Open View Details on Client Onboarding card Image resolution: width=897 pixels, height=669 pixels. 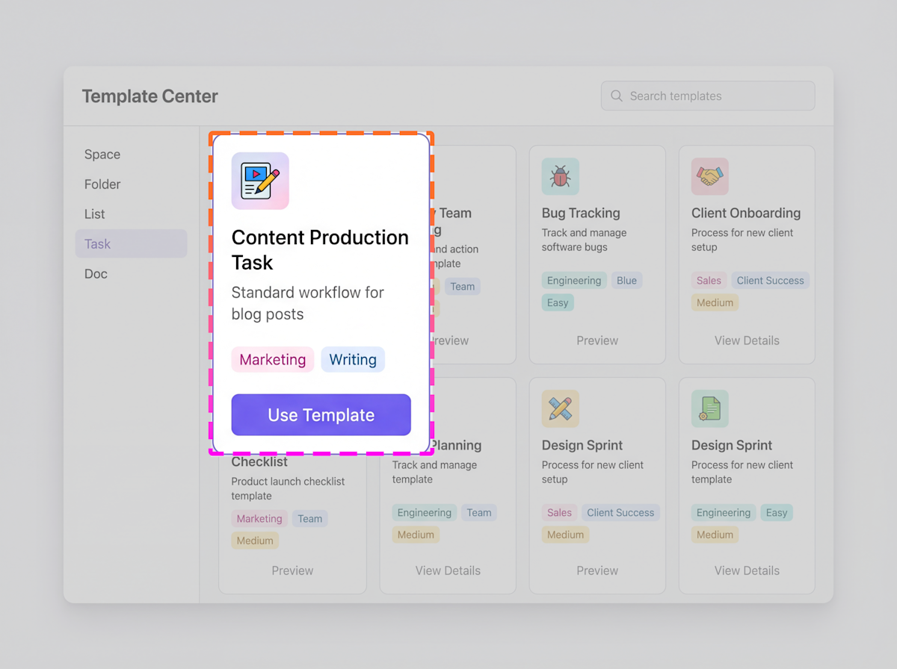(x=747, y=340)
